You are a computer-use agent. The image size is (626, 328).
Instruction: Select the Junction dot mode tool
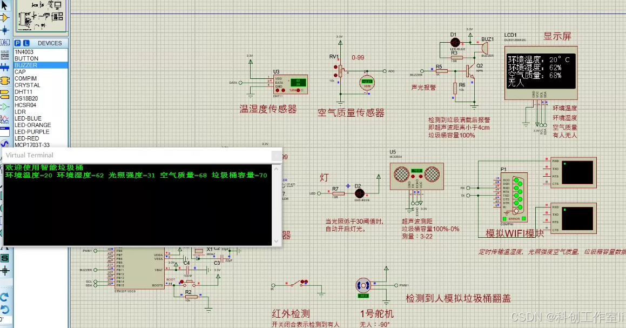coord(4,30)
